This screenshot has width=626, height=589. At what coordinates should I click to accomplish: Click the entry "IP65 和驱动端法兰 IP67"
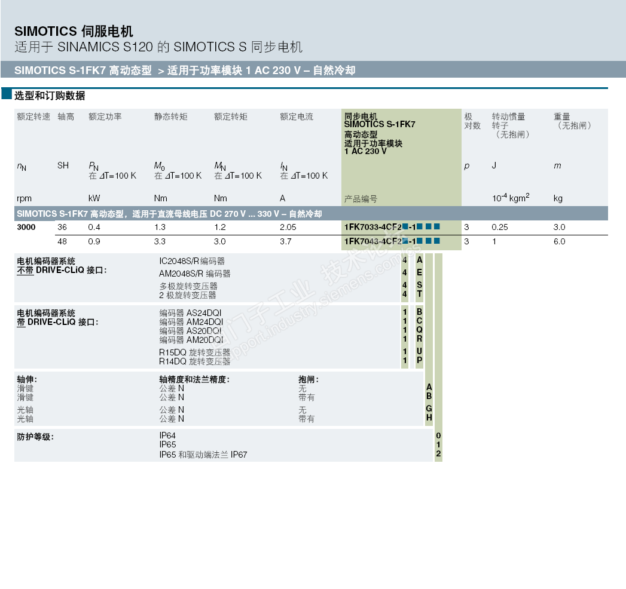(203, 455)
